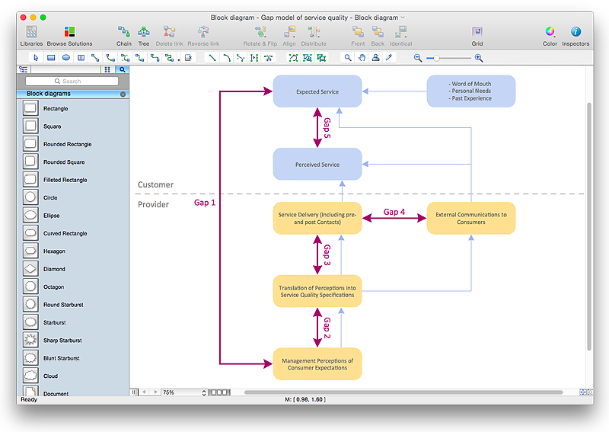Choose the pointer selection tool
609x432 pixels.
tap(37, 58)
